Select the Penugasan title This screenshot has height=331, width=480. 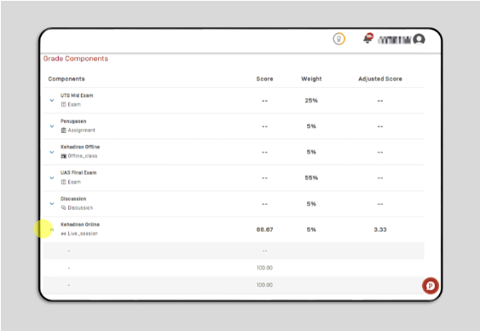tap(73, 121)
